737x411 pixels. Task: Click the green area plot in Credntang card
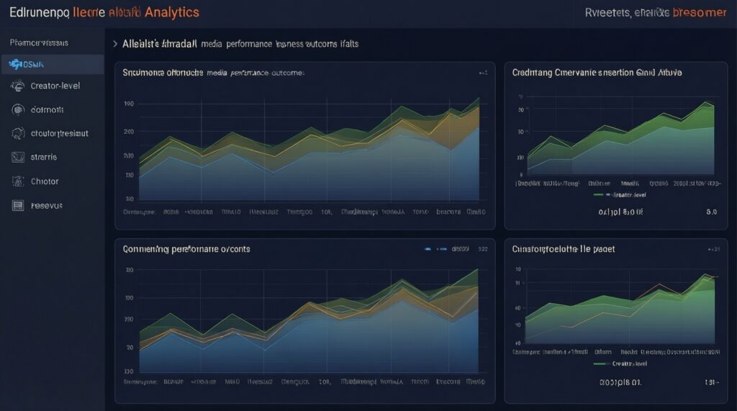click(x=620, y=137)
